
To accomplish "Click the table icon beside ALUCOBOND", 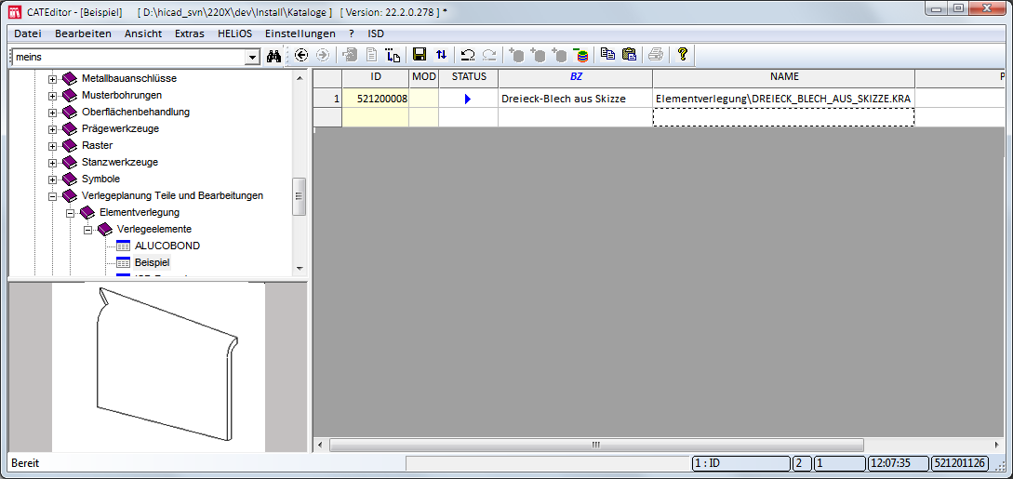I will pyautogui.click(x=124, y=246).
